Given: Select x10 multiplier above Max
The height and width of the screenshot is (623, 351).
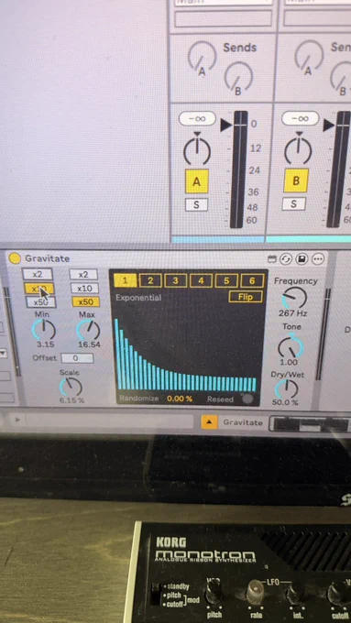Looking at the screenshot, I should (x=84, y=288).
